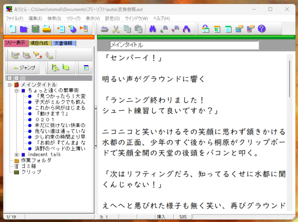Click the paste clipboard icon in toolbar
This screenshot has width=298, height=222.
click(138, 29)
